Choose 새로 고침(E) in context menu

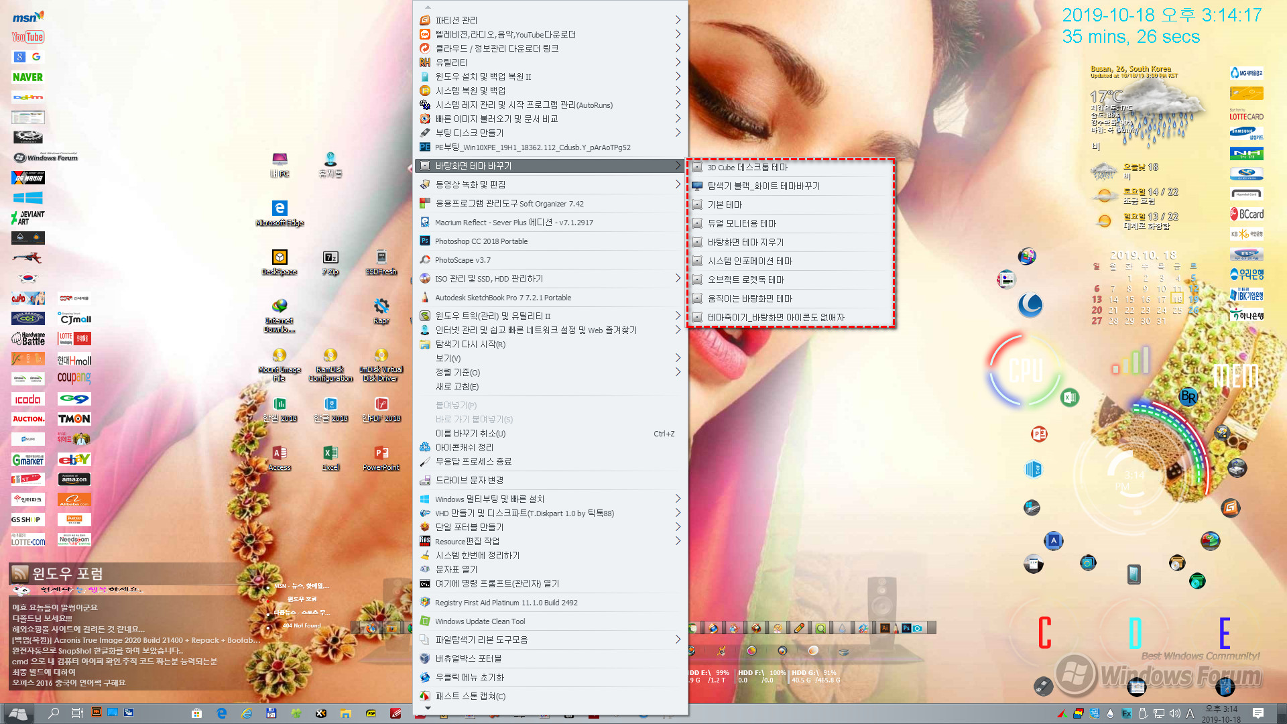click(551, 386)
